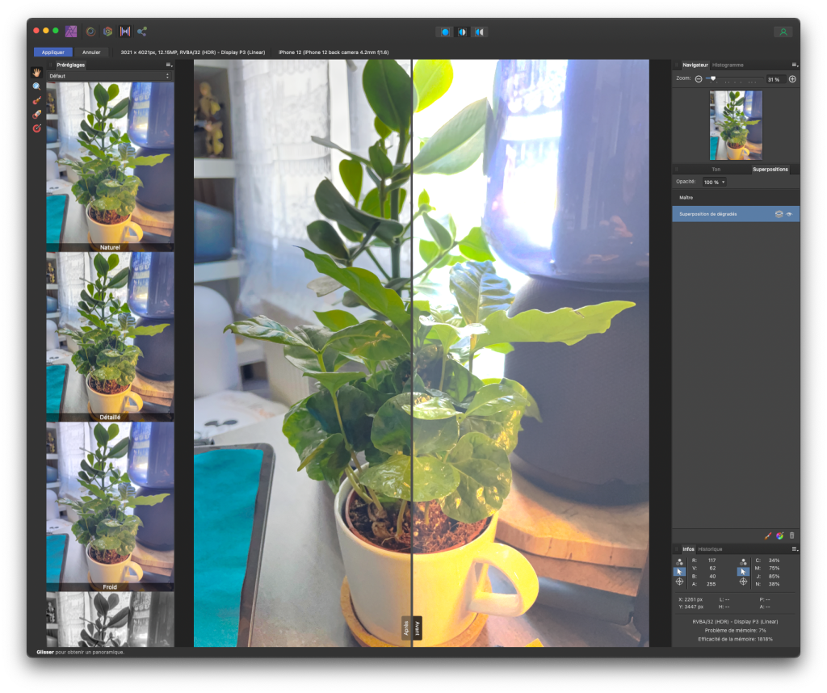The height and width of the screenshot is (693, 827).
Task: Select the hand (view) tool
Action: tap(36, 73)
